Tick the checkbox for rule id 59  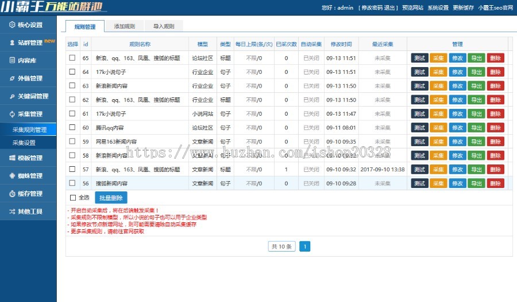pyautogui.click(x=72, y=141)
